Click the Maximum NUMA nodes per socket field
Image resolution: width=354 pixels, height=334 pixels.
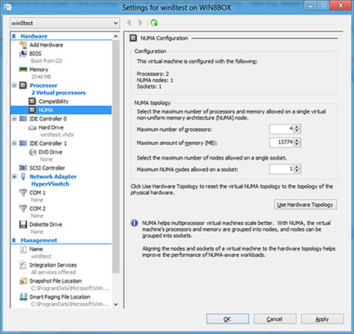point(282,169)
